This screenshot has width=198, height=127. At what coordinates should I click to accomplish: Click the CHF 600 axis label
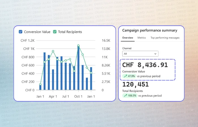tap(28, 65)
